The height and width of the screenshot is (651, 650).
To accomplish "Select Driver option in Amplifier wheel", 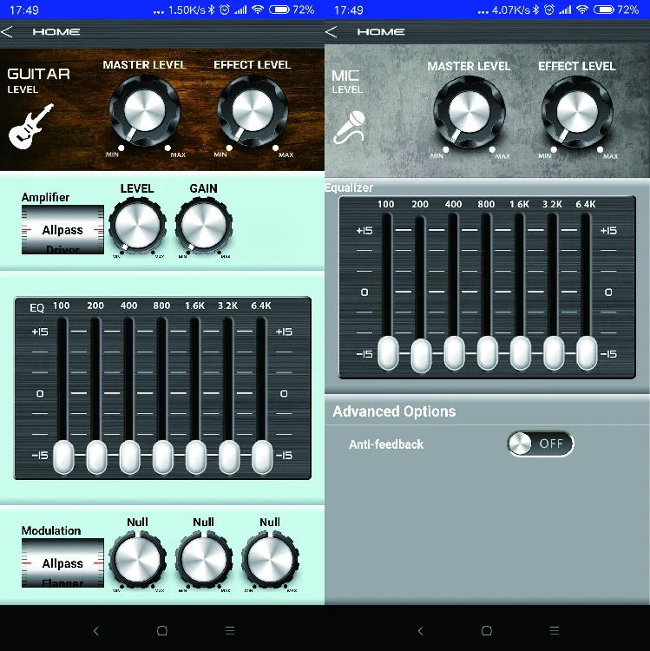I will click(x=62, y=249).
